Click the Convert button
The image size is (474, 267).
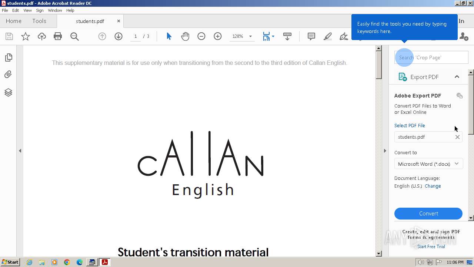coord(428,214)
